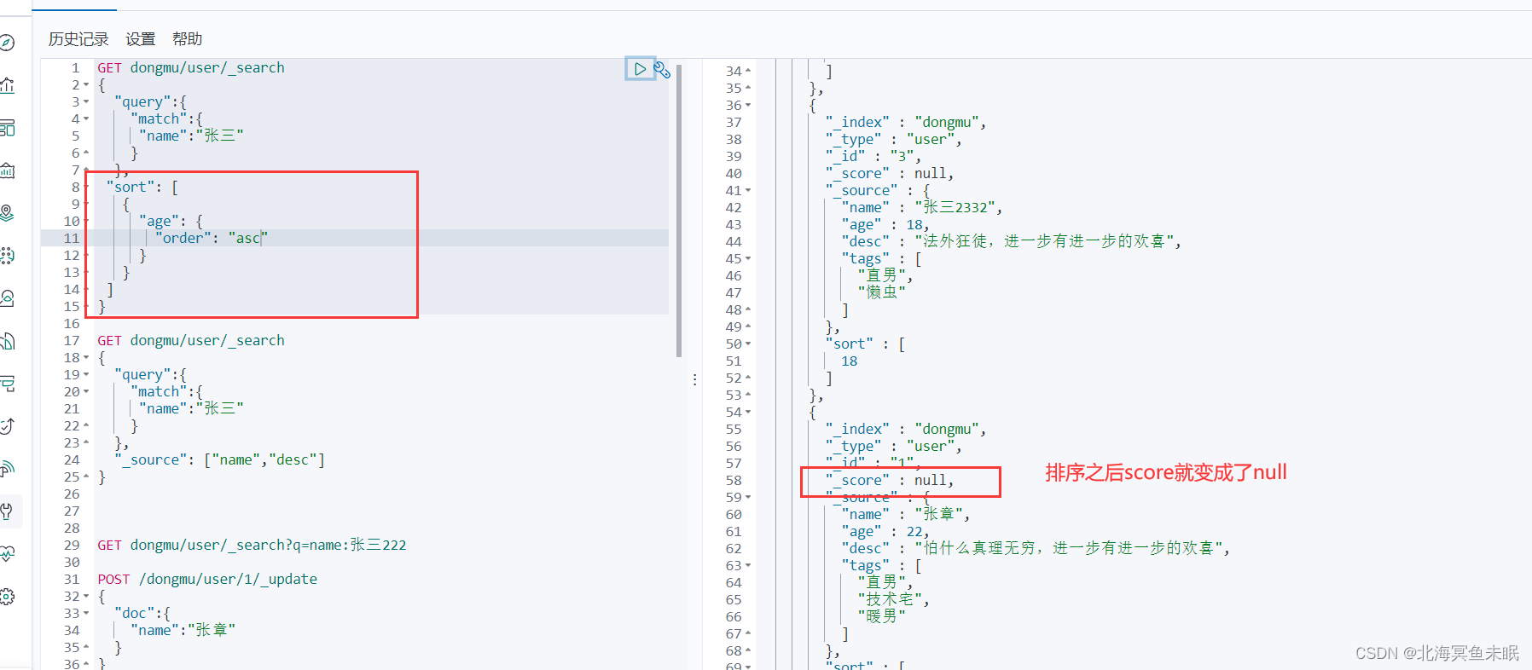This screenshot has width=1532, height=670.
Task: Open the Stack Monitoring heartbeat icon in the sidebar
Action: [7, 554]
